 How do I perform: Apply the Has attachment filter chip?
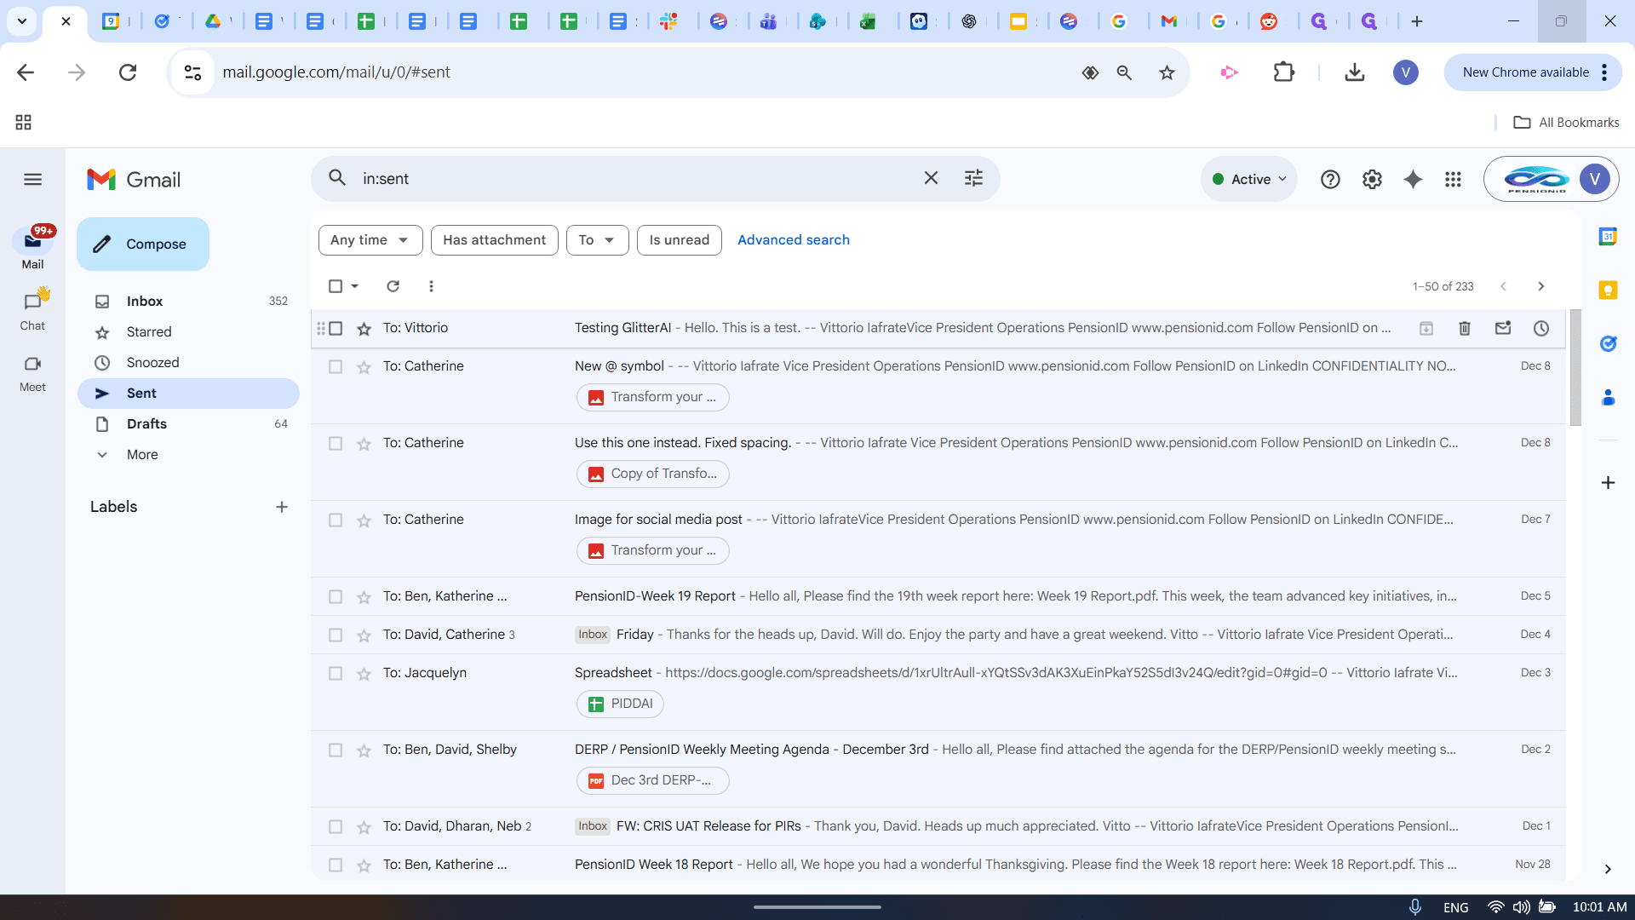coord(494,240)
